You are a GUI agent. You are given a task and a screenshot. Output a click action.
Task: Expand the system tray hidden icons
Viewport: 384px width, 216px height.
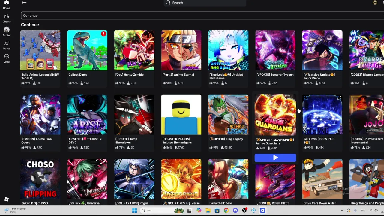pos(342,211)
